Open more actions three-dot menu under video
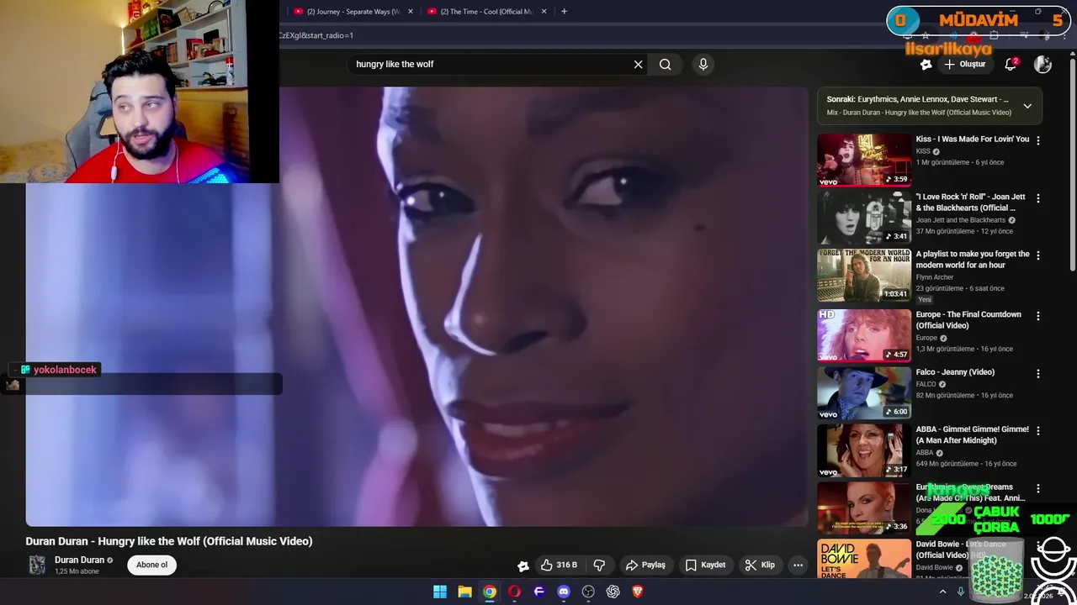1077x605 pixels. [x=798, y=565]
